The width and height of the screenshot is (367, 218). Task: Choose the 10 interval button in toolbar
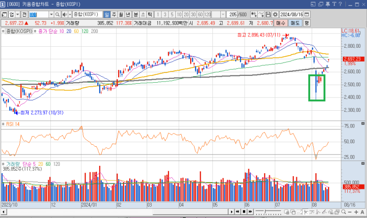click(179, 14)
